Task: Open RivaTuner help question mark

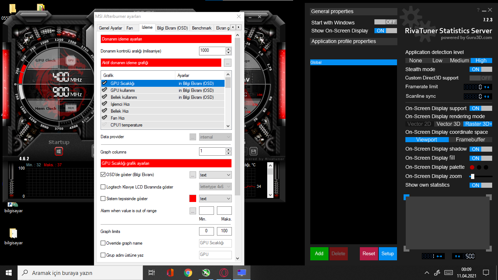Action: click(478, 10)
